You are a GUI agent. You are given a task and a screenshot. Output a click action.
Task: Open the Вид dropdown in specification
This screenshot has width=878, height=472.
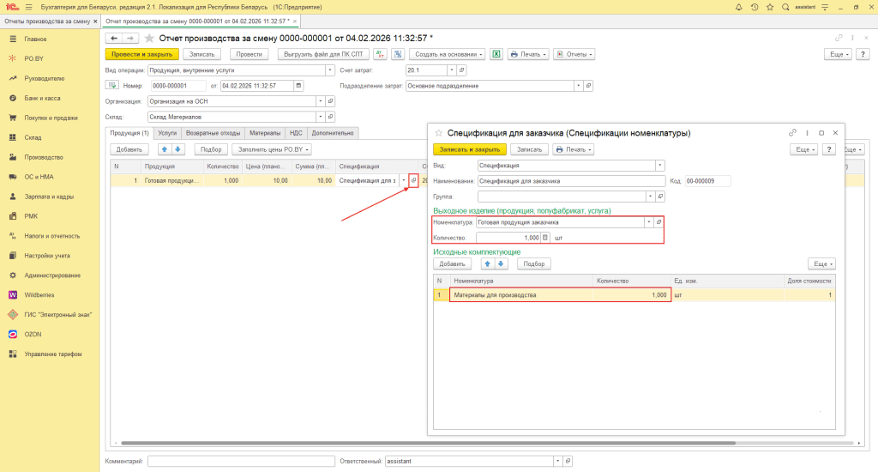tap(659, 165)
